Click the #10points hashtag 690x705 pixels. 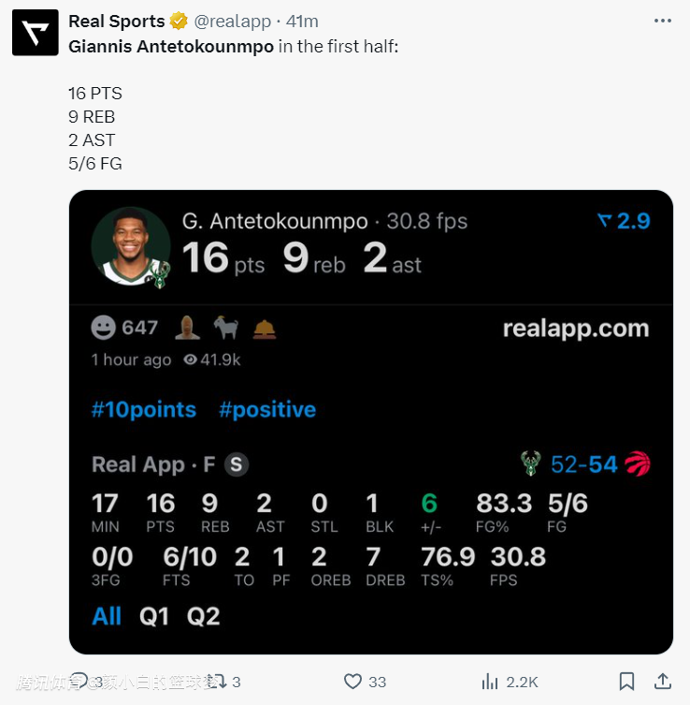143,409
